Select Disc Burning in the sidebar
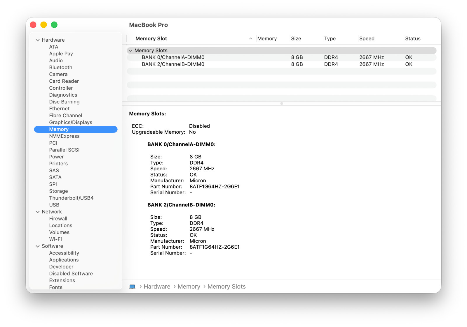The image size is (467, 327). click(x=64, y=102)
